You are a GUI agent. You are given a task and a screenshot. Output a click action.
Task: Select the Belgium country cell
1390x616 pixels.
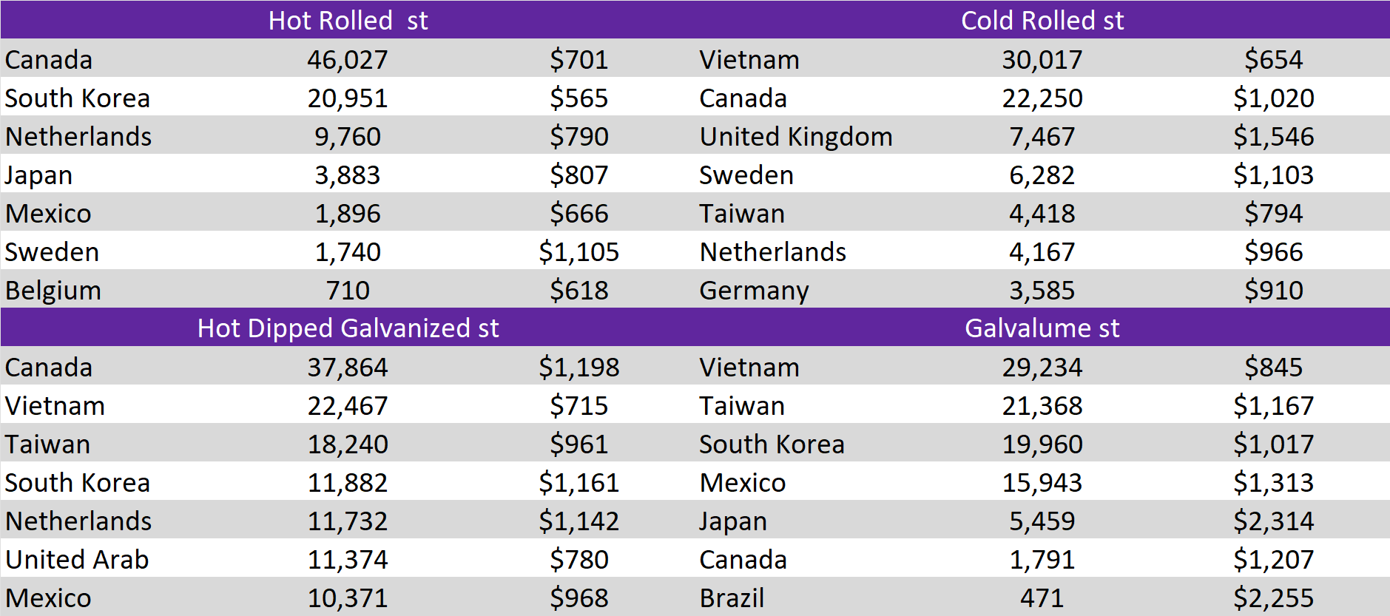point(53,291)
